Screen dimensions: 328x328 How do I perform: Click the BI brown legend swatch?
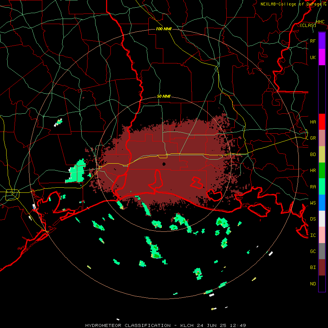322,268
